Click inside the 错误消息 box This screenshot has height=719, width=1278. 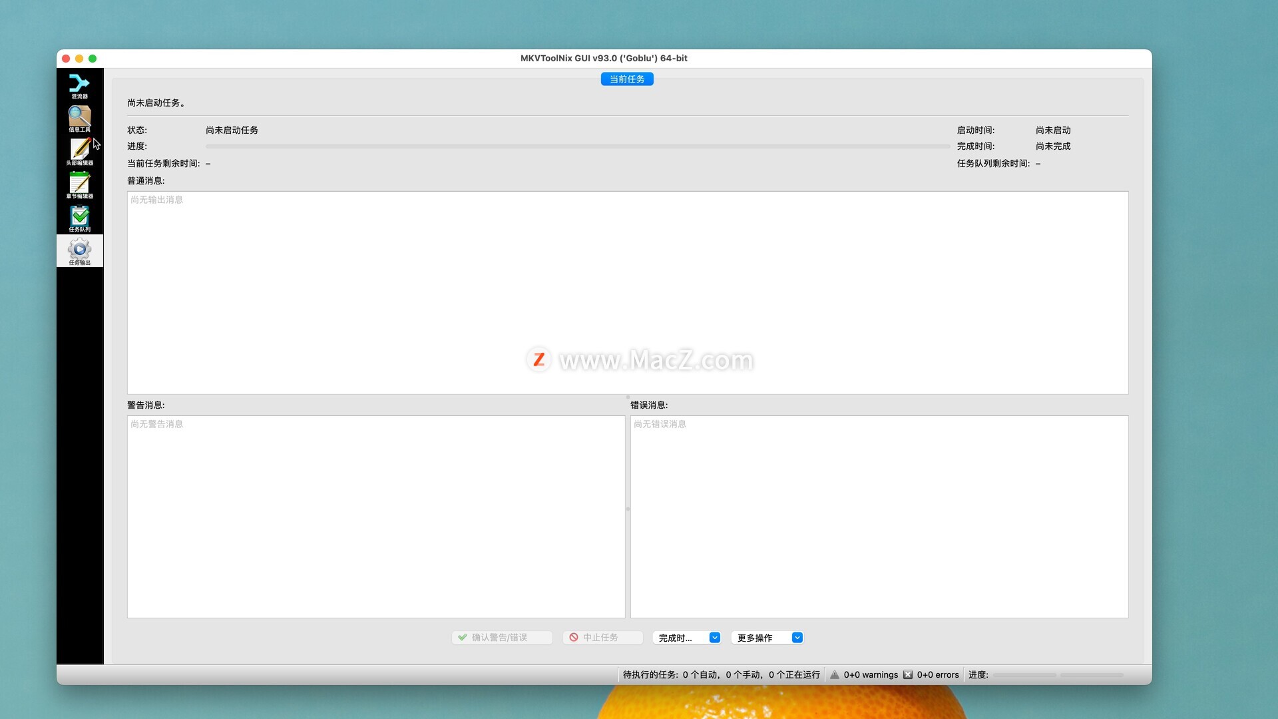pos(879,517)
